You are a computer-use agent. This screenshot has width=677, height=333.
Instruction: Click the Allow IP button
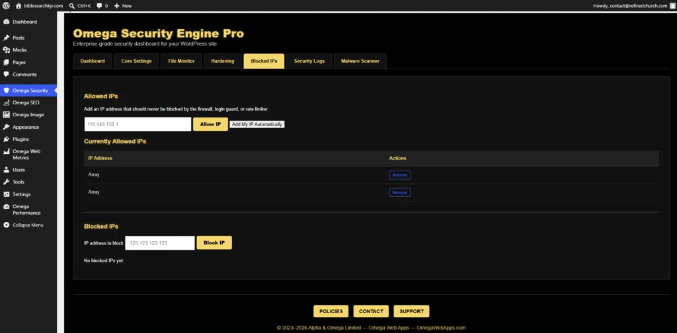point(210,124)
